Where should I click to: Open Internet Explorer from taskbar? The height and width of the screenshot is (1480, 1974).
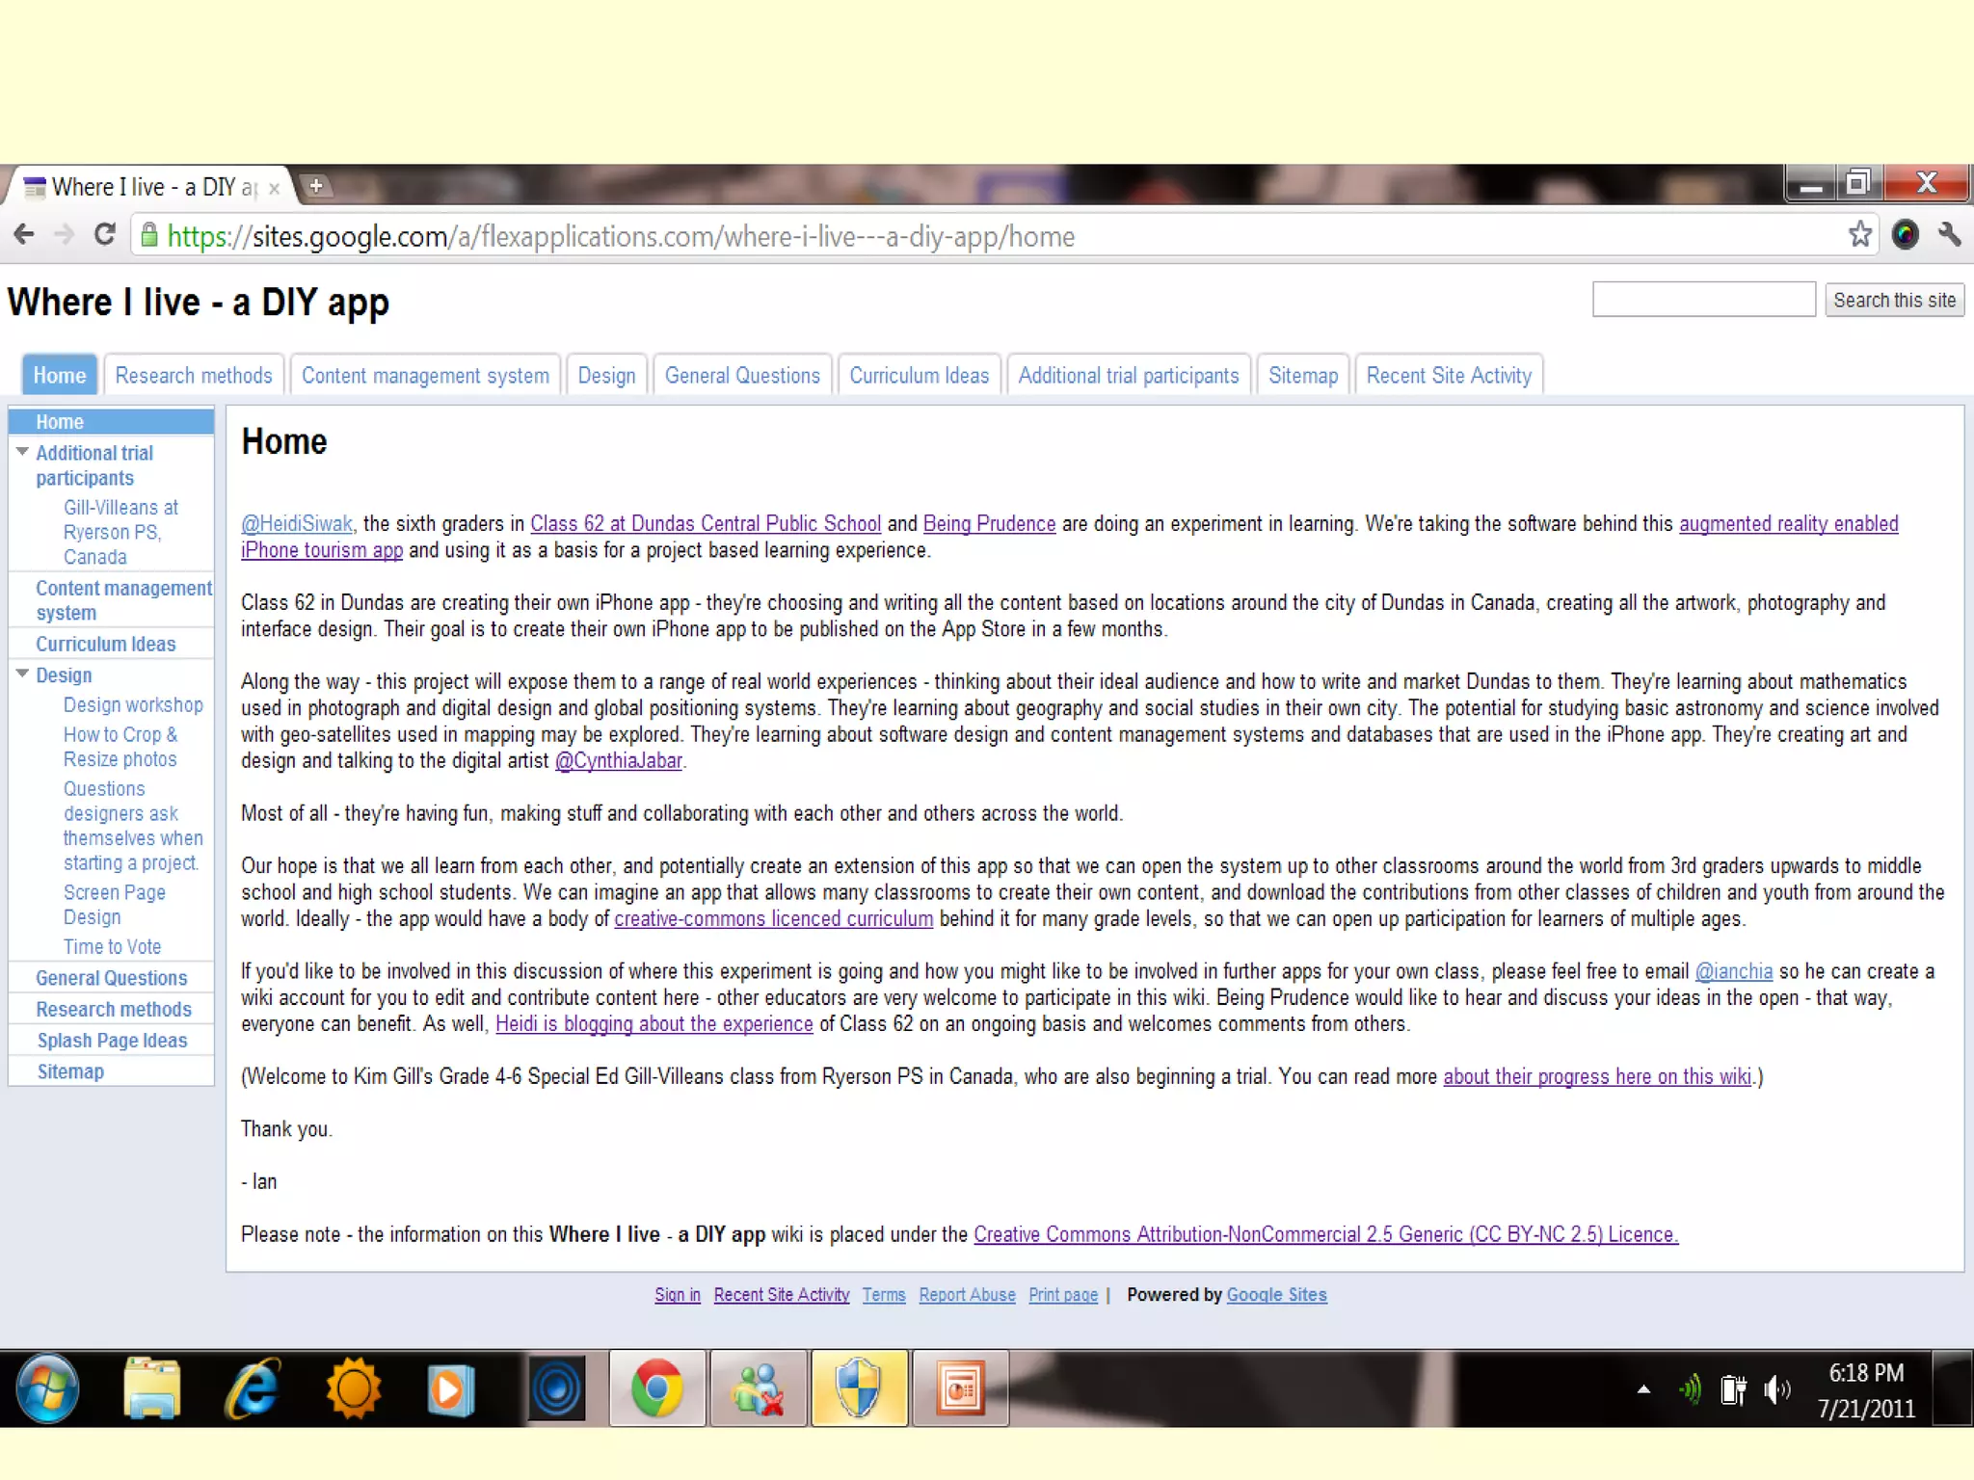point(253,1388)
